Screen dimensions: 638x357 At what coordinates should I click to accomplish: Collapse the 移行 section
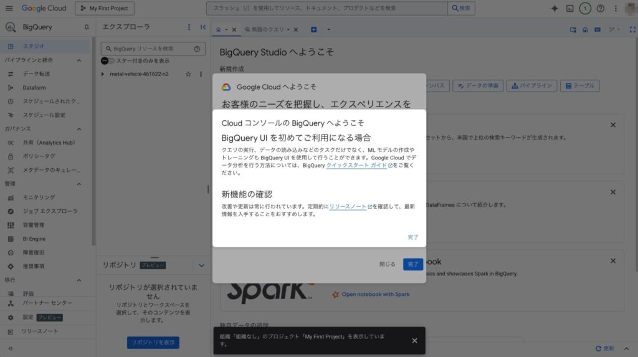[79, 280]
